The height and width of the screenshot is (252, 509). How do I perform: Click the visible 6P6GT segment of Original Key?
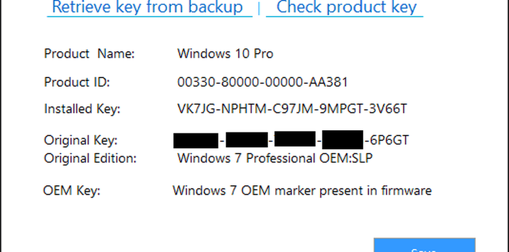388,141
